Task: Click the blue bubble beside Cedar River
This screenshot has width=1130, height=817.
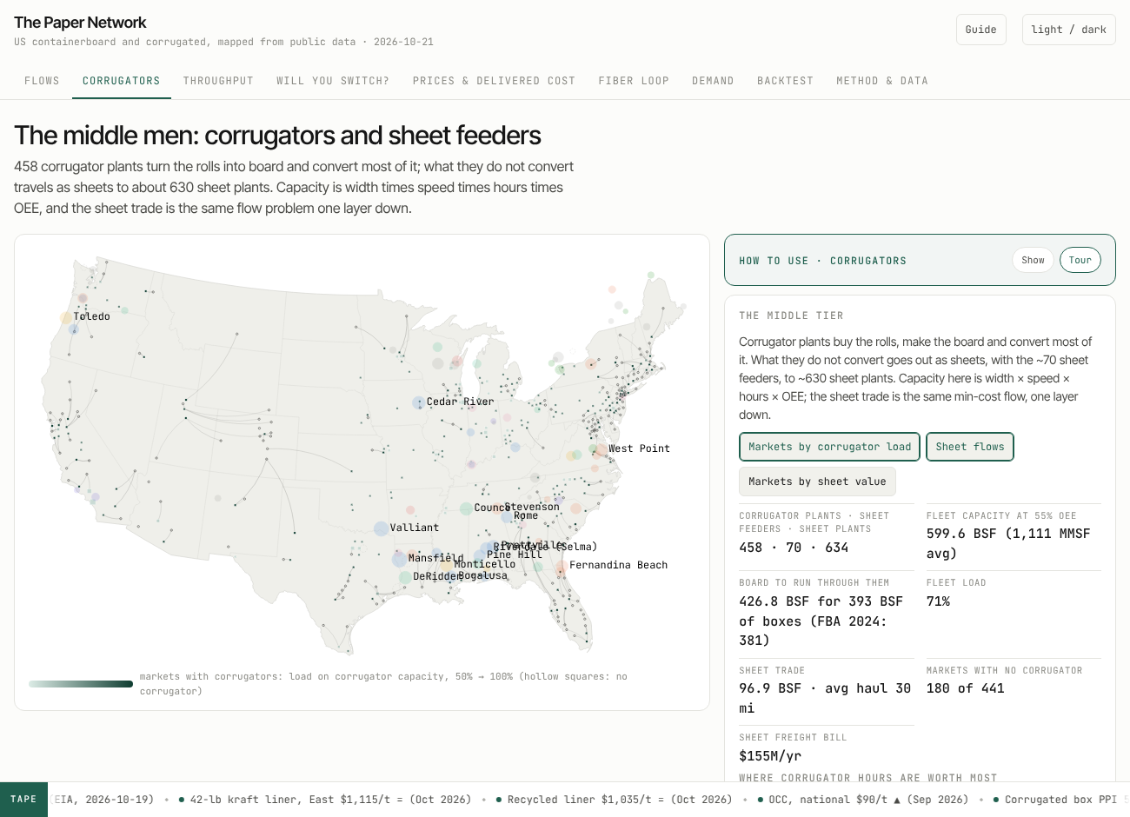Action: pos(419,402)
